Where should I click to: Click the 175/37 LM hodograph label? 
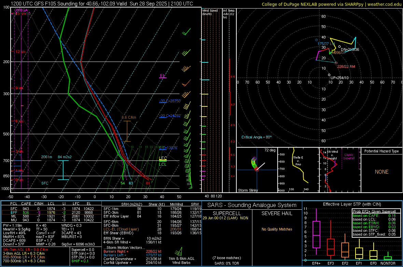coord(326,44)
